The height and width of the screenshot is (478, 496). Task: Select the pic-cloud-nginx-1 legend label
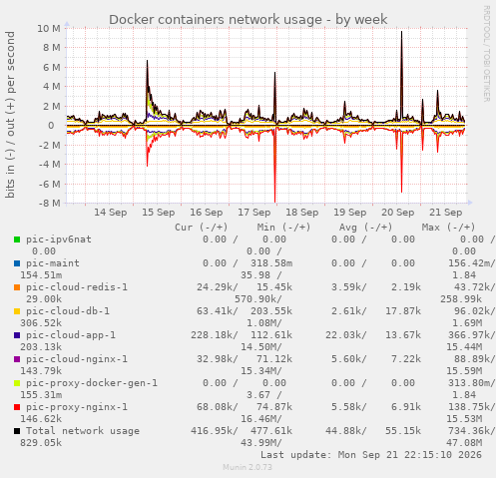(x=77, y=359)
